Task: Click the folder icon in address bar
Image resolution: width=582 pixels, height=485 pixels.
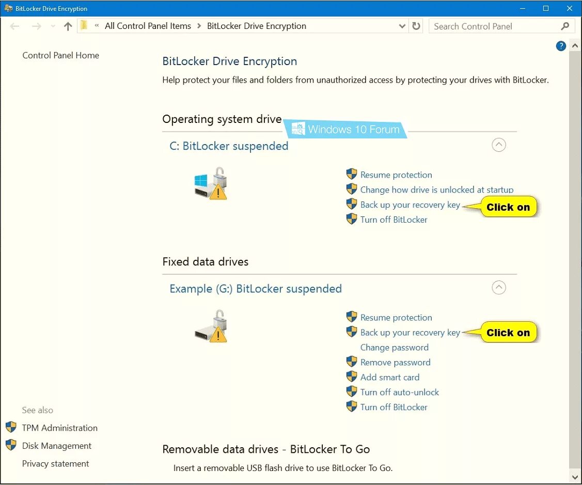Action: (x=84, y=25)
